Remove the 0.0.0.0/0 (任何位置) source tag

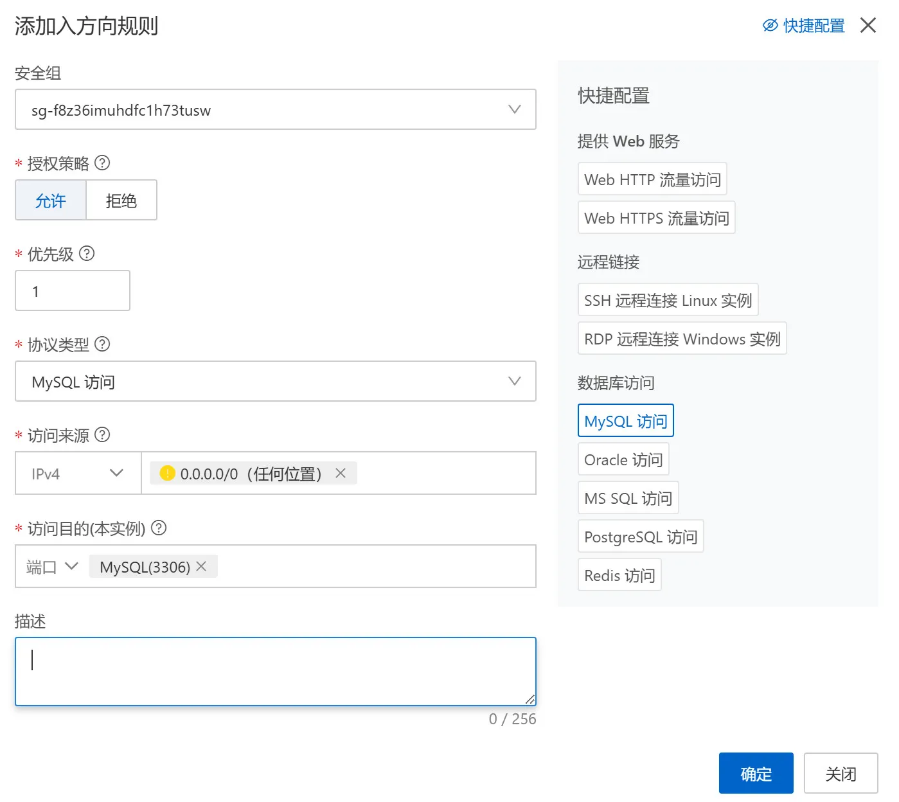click(341, 473)
